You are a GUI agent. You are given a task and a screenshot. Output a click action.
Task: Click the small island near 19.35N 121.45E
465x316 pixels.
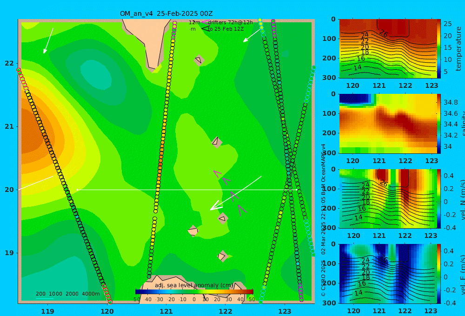coord(193,231)
